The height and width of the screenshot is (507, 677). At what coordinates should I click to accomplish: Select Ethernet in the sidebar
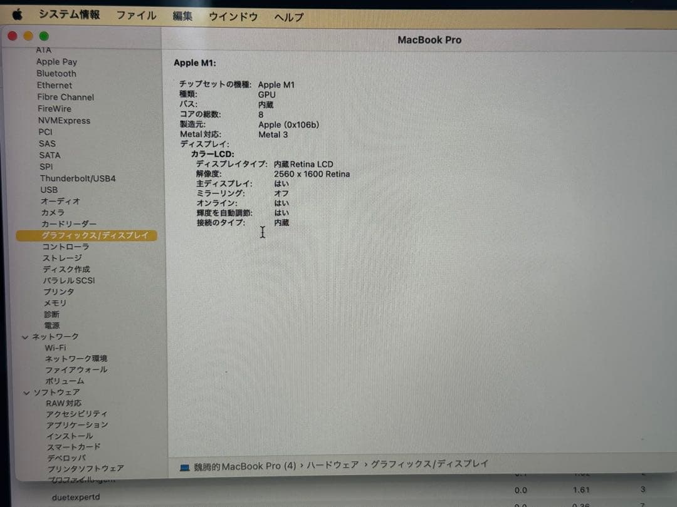click(x=55, y=85)
